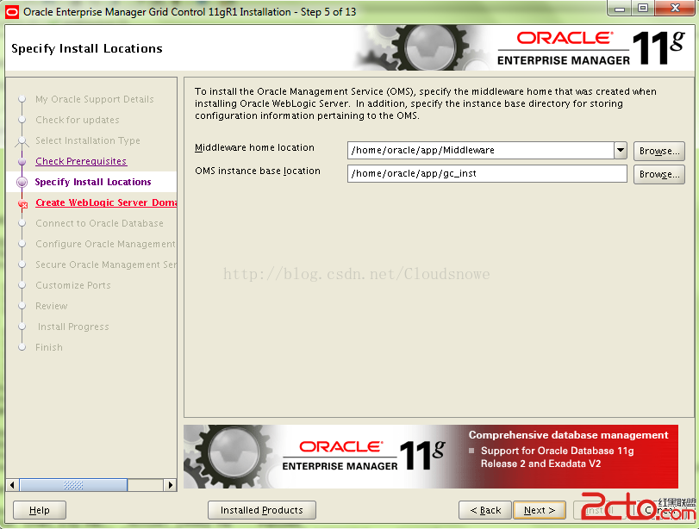Image resolution: width=699 pixels, height=529 pixels.
Task: Click the "Comprehensive database management" banner text
Action: [x=568, y=435]
